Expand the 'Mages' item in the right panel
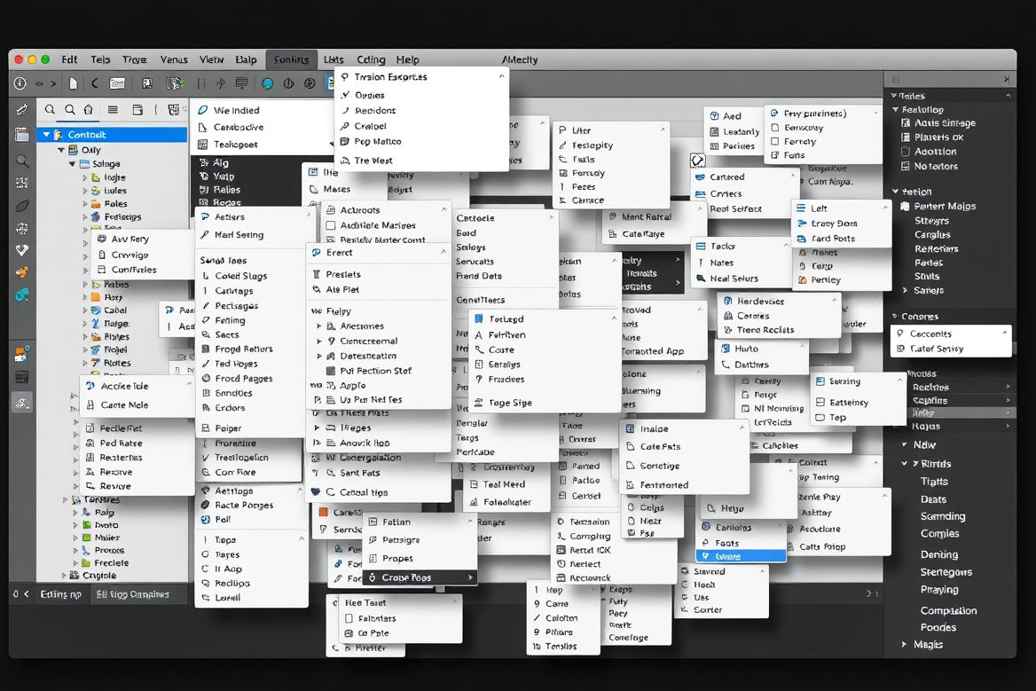This screenshot has width=1036, height=691. tap(904, 644)
